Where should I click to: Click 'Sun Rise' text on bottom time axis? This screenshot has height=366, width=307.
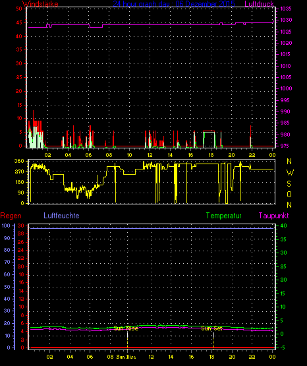[126, 357]
